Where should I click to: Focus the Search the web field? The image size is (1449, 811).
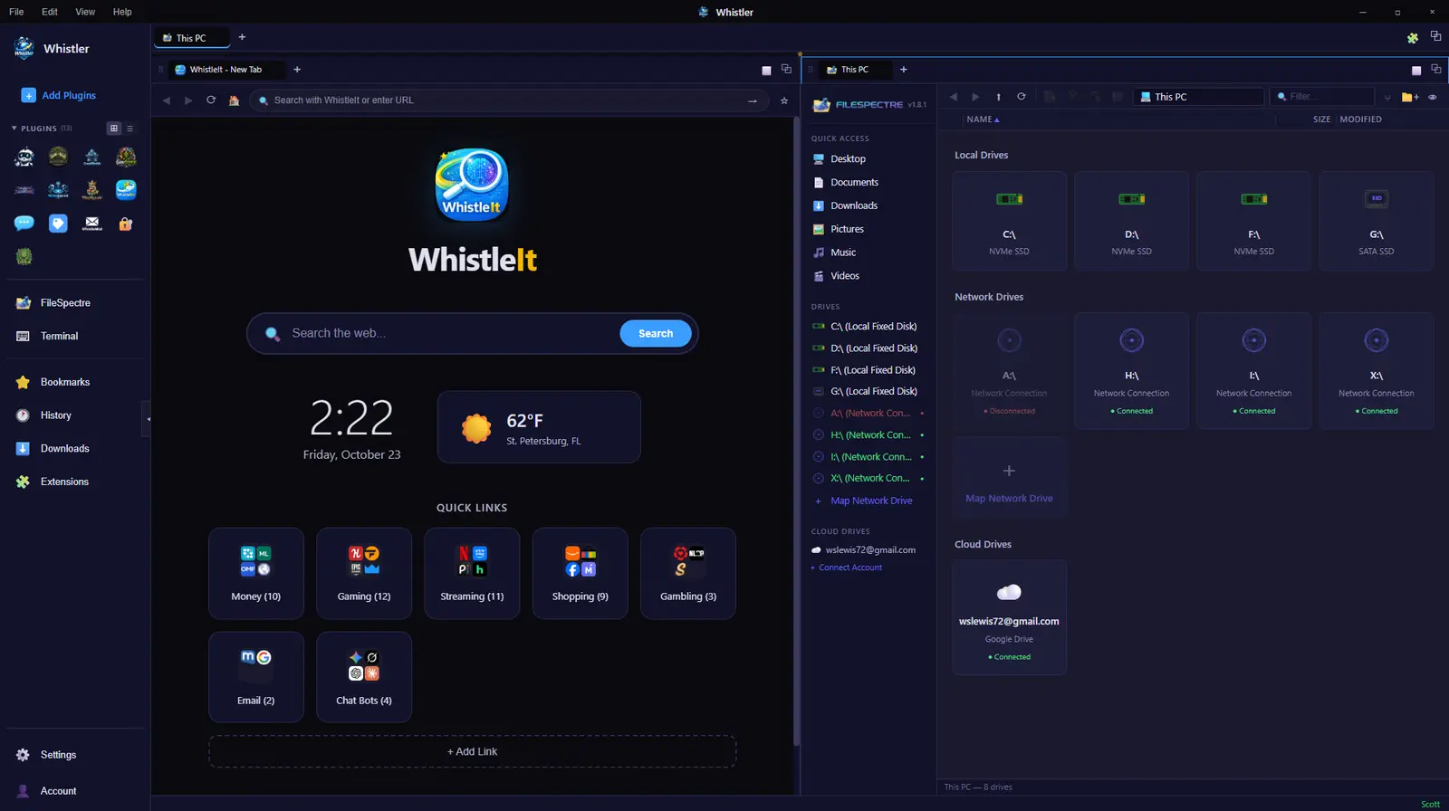tap(435, 334)
